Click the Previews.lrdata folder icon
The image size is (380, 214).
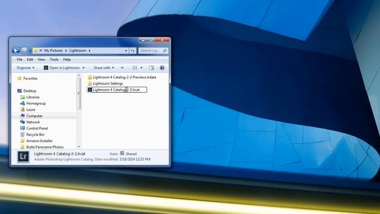coord(90,77)
